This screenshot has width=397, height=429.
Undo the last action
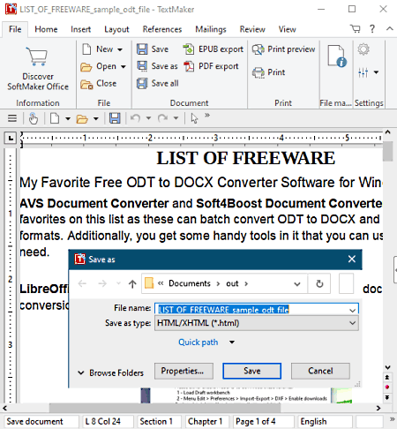(x=135, y=118)
